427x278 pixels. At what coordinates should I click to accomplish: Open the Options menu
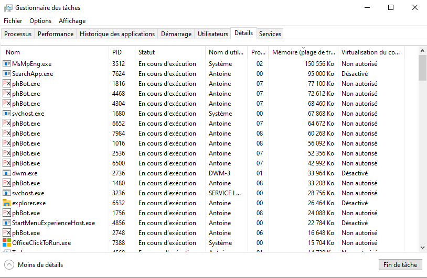click(40, 21)
